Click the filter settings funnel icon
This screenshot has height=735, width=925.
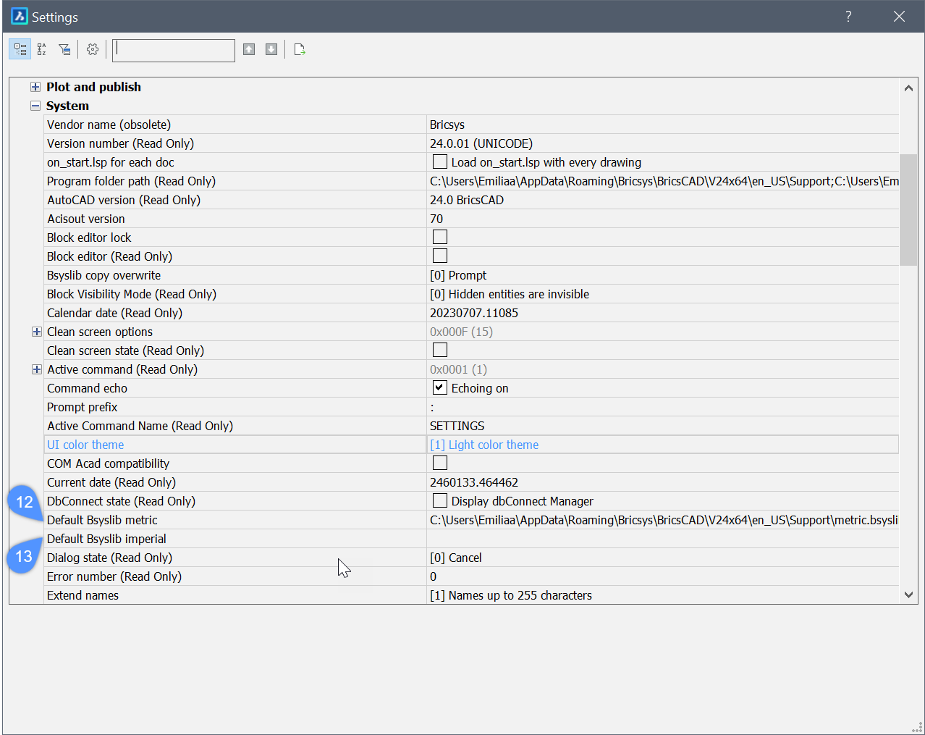pos(64,49)
